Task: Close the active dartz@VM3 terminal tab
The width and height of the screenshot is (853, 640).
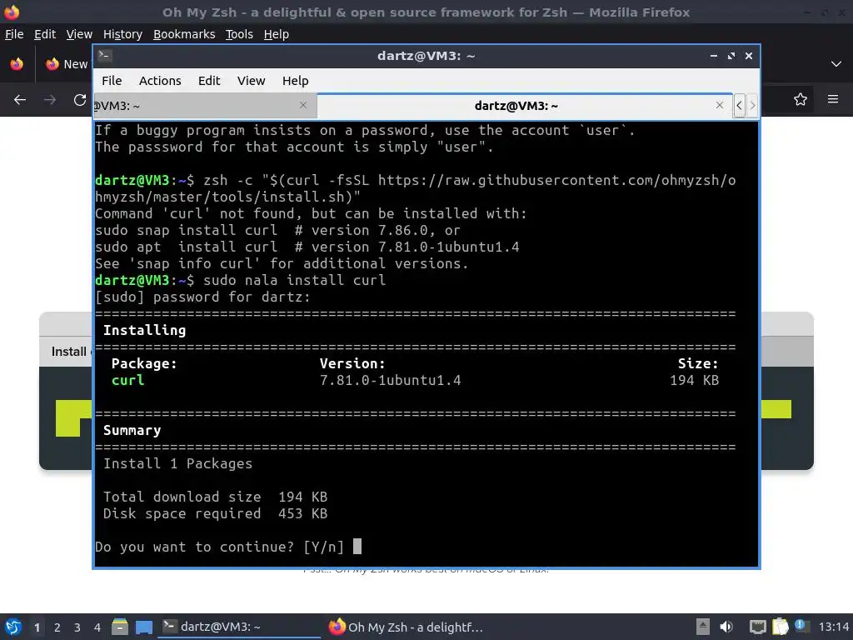Action: 719,105
